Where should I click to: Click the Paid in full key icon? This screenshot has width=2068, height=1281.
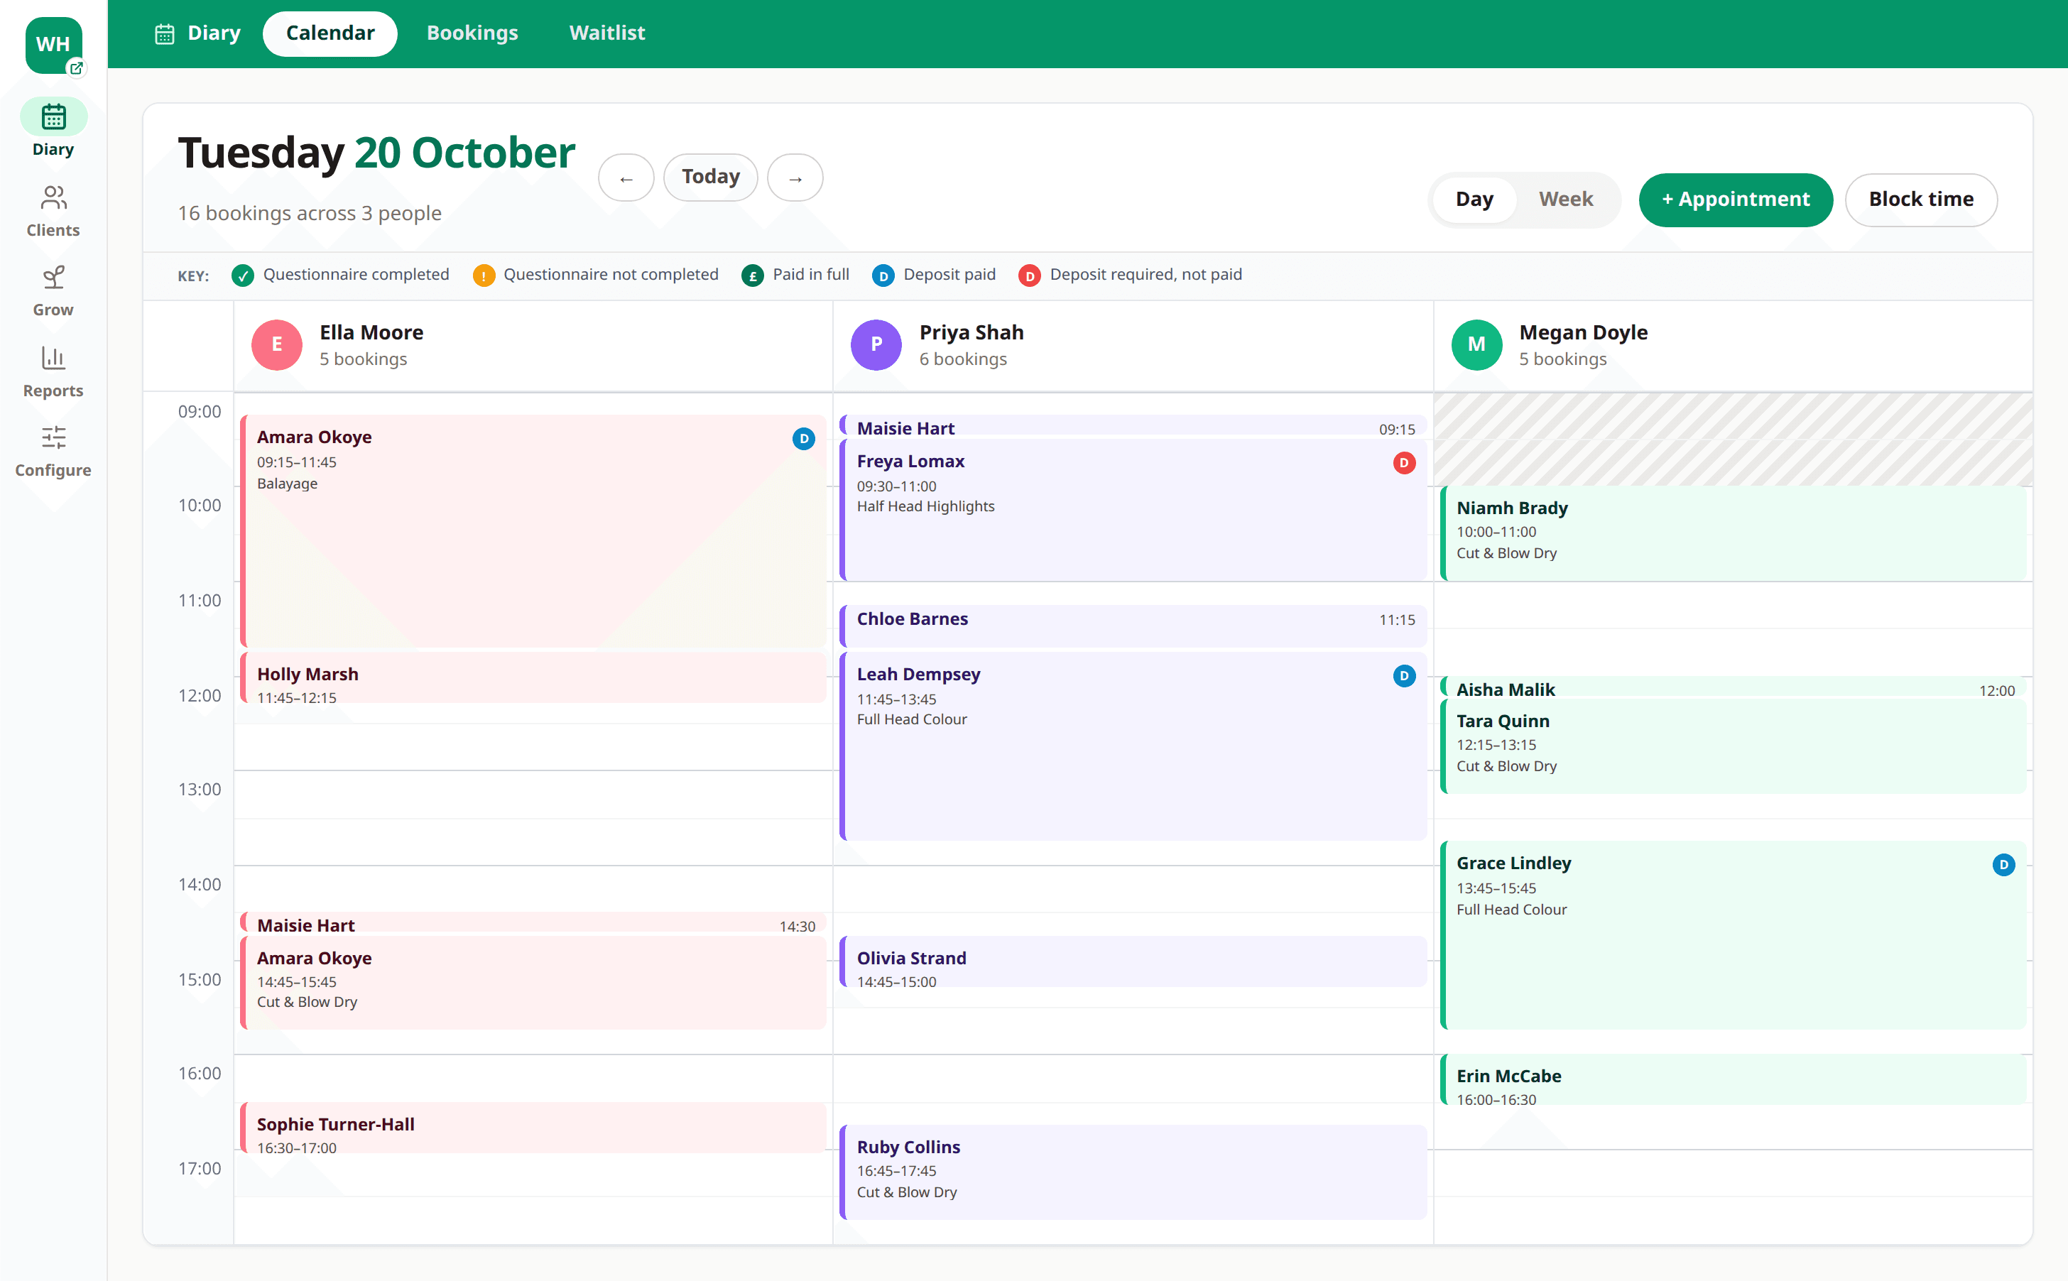(752, 276)
